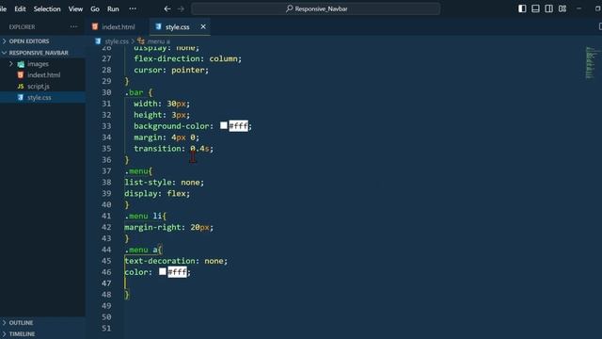602x339 pixels.
Task: Open the Run menu
Action: pos(113,8)
